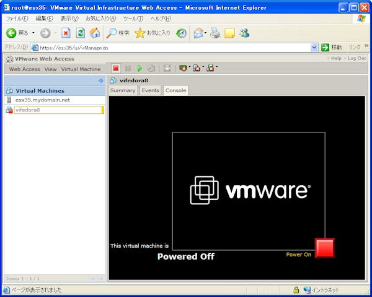The width and height of the screenshot is (372, 297).
Task: Open the ツール(T) menu
Action: pyautogui.click(x=133, y=19)
